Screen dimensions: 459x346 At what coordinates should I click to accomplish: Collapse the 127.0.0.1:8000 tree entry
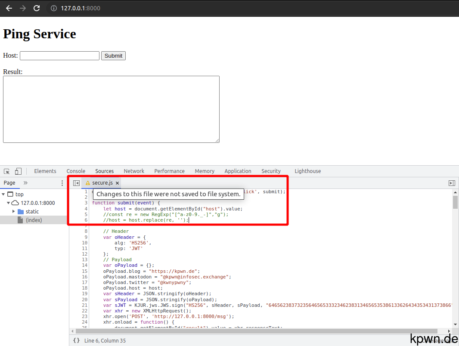pyautogui.click(x=8, y=203)
